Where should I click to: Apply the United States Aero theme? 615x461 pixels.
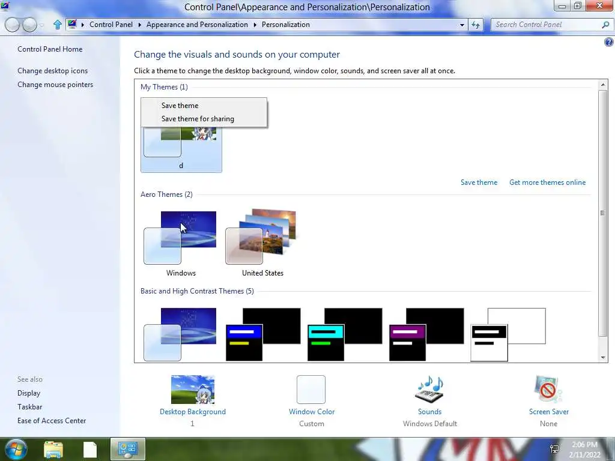tap(262, 243)
